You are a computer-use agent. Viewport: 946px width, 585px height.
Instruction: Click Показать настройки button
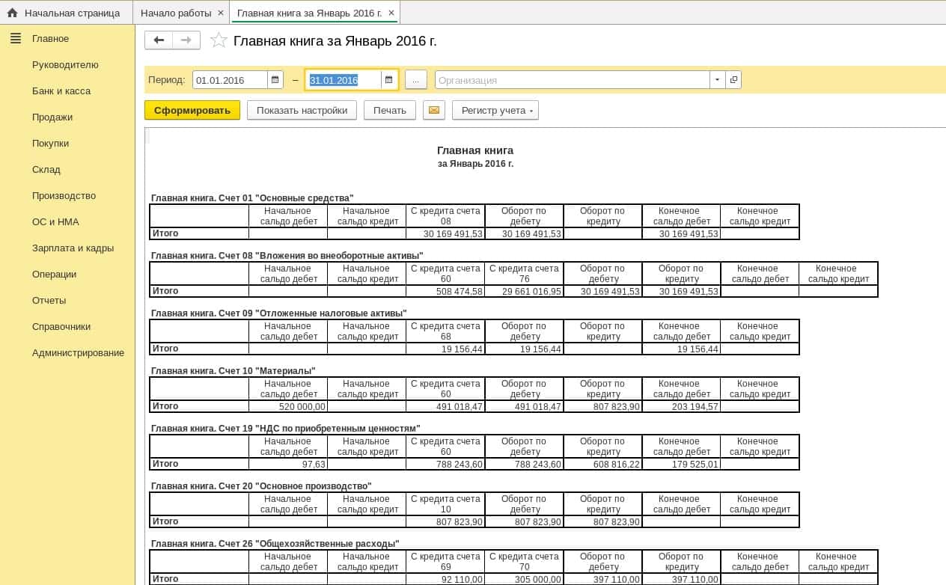click(302, 111)
